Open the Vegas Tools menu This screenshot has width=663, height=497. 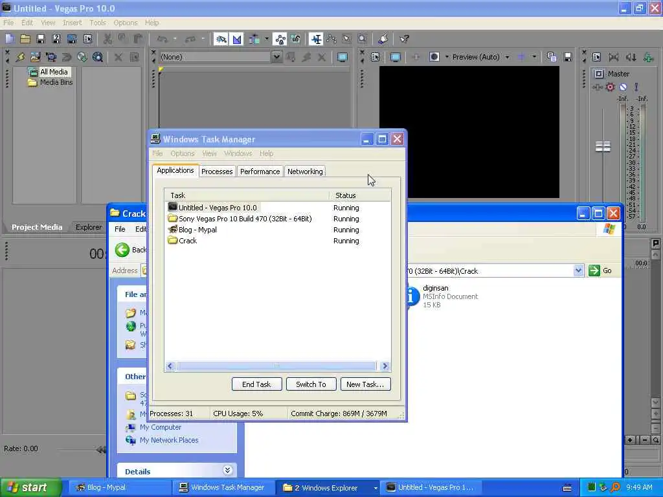click(x=98, y=23)
